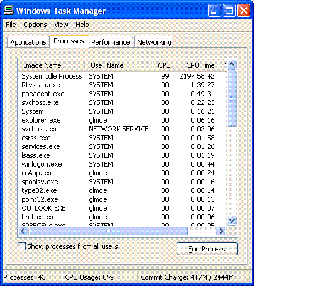Sort by CPU column header

click(x=164, y=65)
